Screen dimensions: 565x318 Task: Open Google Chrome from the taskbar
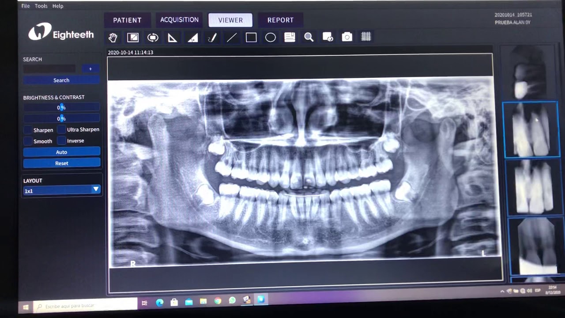(x=218, y=301)
